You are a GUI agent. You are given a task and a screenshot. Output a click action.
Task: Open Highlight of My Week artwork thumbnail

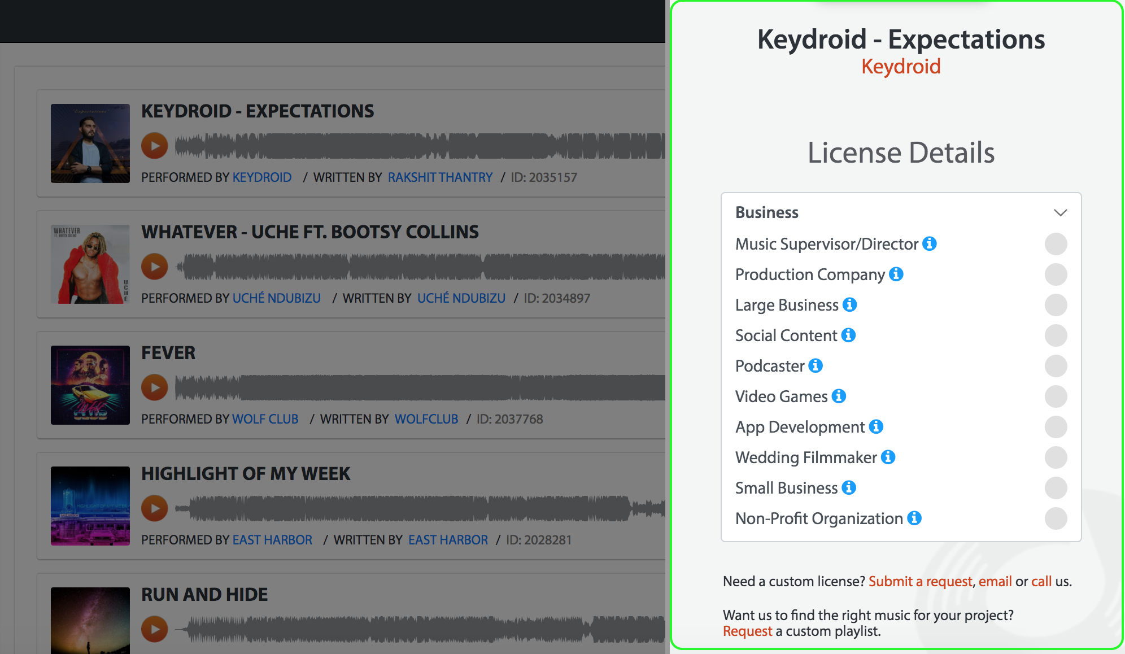point(90,506)
